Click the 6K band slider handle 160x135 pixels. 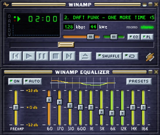112,113
